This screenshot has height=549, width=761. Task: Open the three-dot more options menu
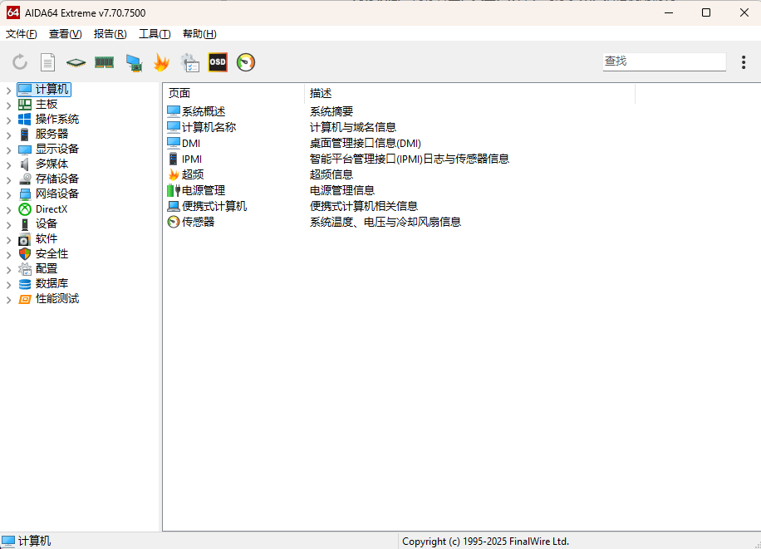coord(743,62)
